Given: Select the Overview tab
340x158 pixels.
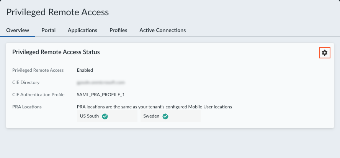Looking at the screenshot, I should pos(18,30).
